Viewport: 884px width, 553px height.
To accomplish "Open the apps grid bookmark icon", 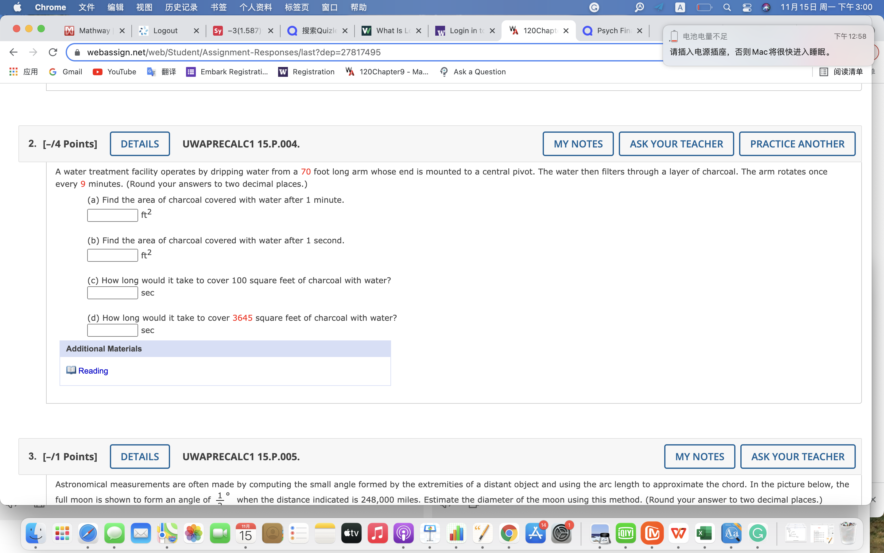I will point(14,72).
